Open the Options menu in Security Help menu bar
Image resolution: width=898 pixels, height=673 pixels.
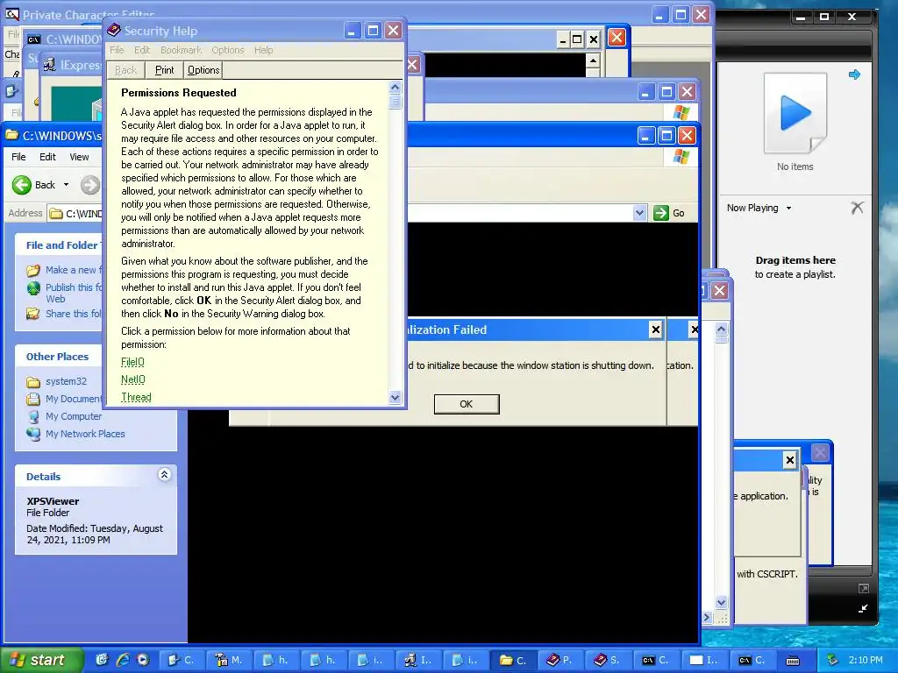click(228, 50)
